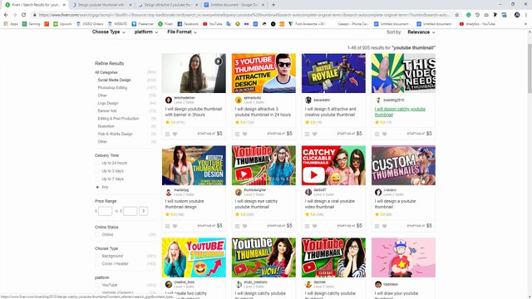The width and height of the screenshot is (532, 299).
Task: Open 'I will design catchy youtube thumbnail' green link
Action: [x=400, y=112]
